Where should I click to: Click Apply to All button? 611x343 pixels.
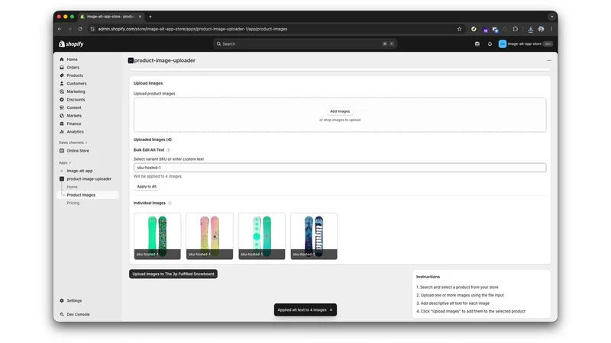point(147,187)
